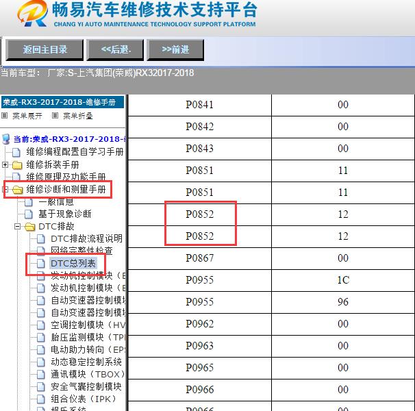This screenshot has width=415, height=411.
Task: Click document icon of first 自动变速器控制模块 entry
Action: tap(41, 300)
